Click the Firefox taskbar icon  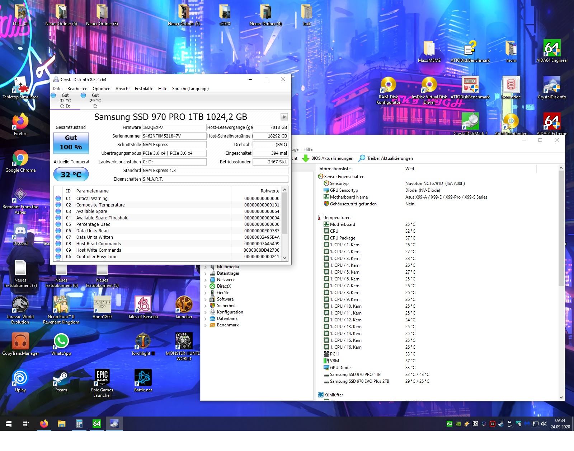tap(44, 424)
